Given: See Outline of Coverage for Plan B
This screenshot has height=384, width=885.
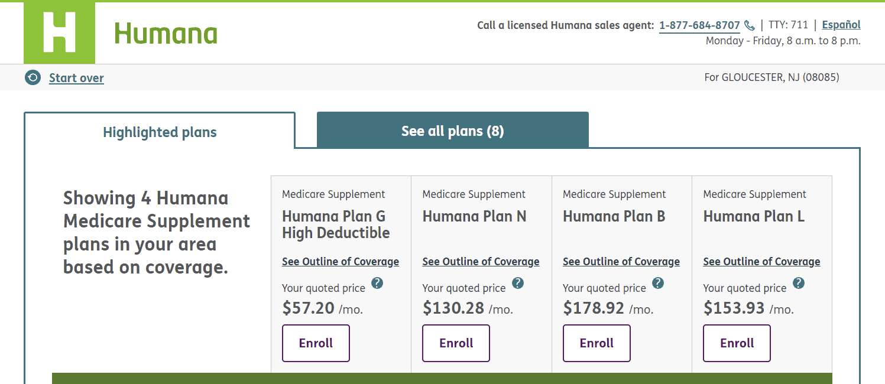Looking at the screenshot, I should pos(621,262).
